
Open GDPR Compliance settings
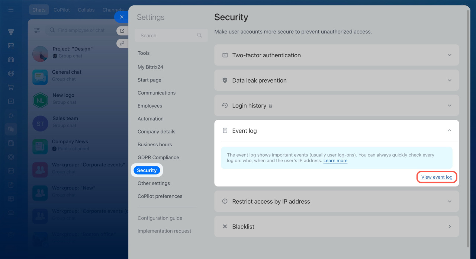158,157
